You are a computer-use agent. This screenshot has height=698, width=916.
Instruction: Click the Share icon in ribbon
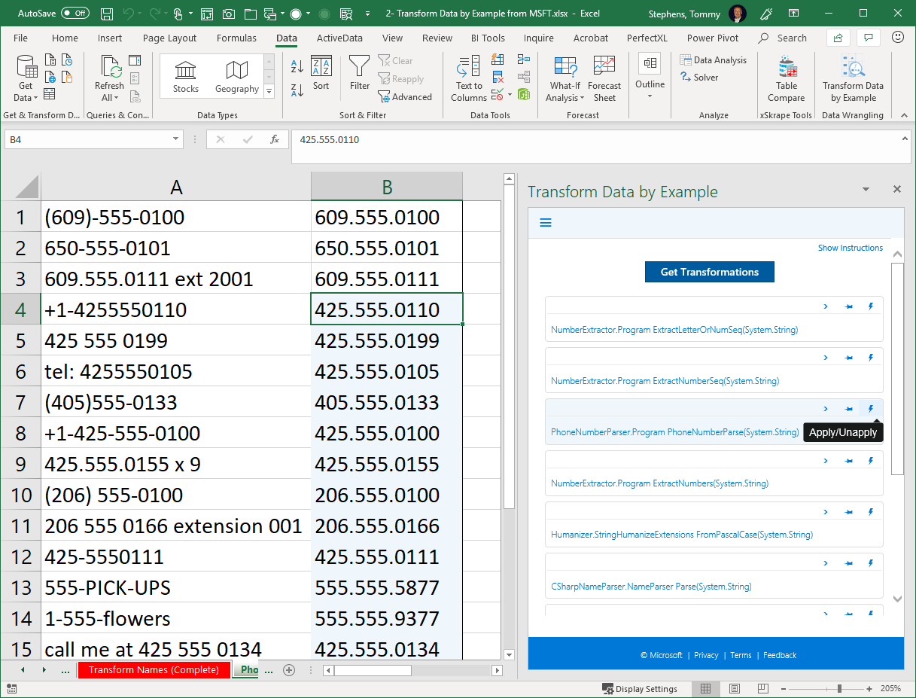[838, 38]
